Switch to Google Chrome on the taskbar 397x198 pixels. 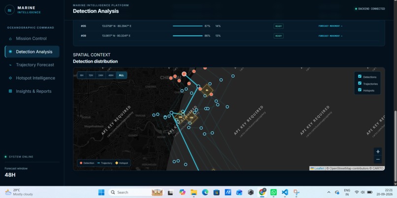[x=262, y=192]
